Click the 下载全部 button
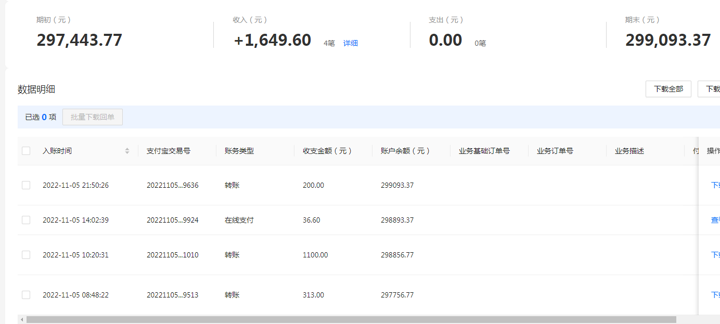 [668, 89]
